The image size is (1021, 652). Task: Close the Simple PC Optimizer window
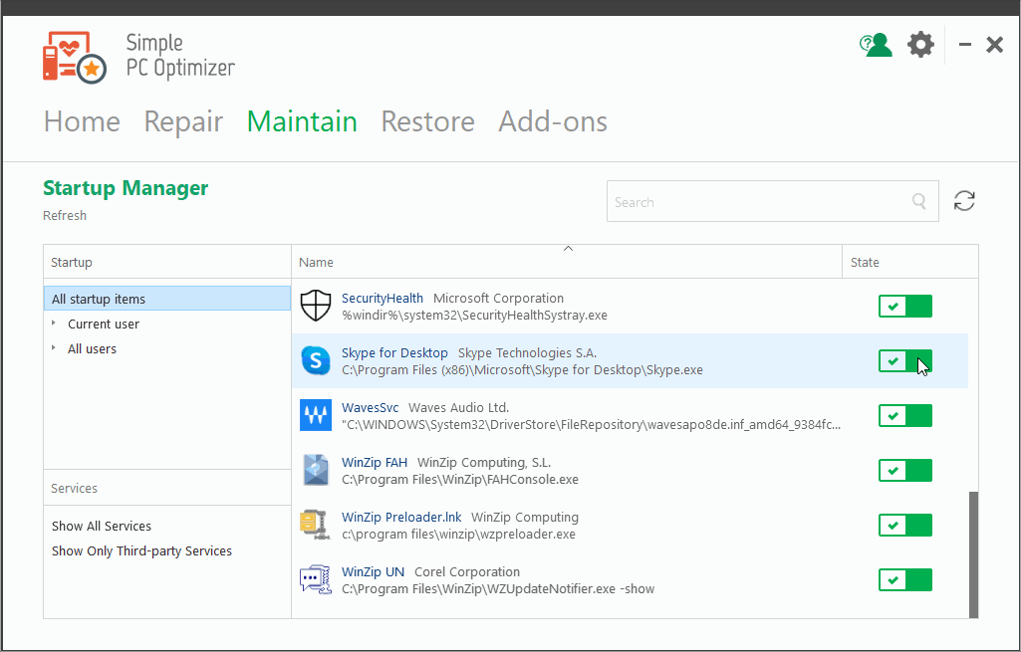point(994,44)
